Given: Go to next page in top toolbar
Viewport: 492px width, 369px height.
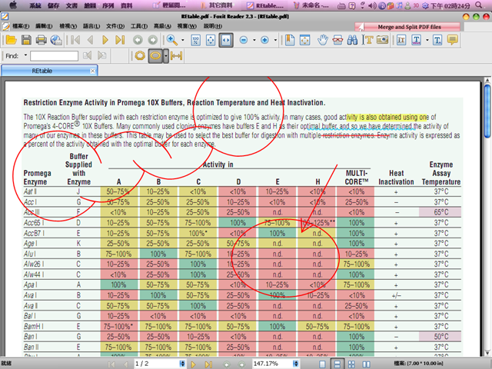Looking at the screenshot, I should coord(105,40).
